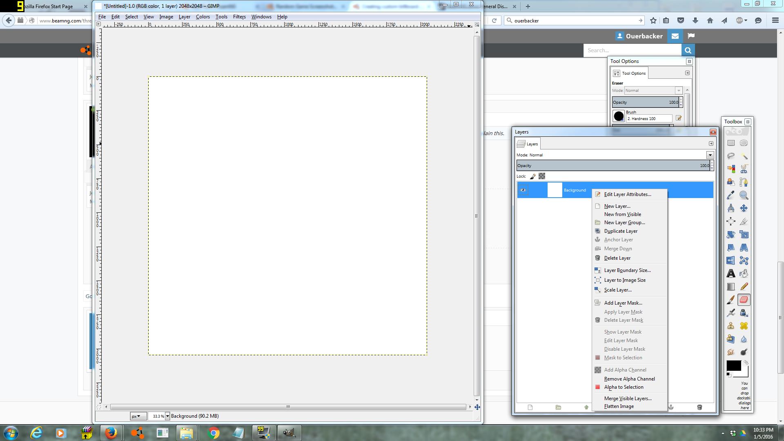The image size is (784, 441).
Task: Open Filters menu in GIMP
Action: click(x=239, y=17)
